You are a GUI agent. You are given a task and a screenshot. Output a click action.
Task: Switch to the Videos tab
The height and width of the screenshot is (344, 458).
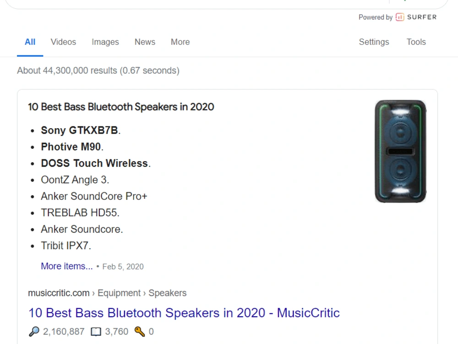click(63, 42)
